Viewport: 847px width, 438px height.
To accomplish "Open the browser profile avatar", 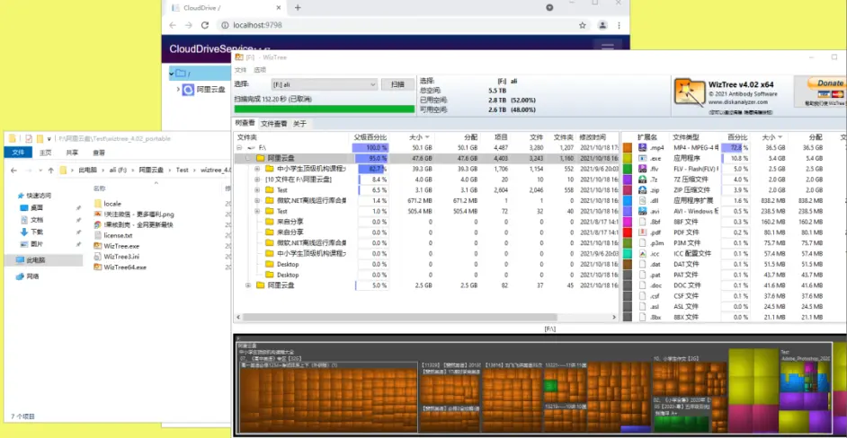I will tap(602, 25).
